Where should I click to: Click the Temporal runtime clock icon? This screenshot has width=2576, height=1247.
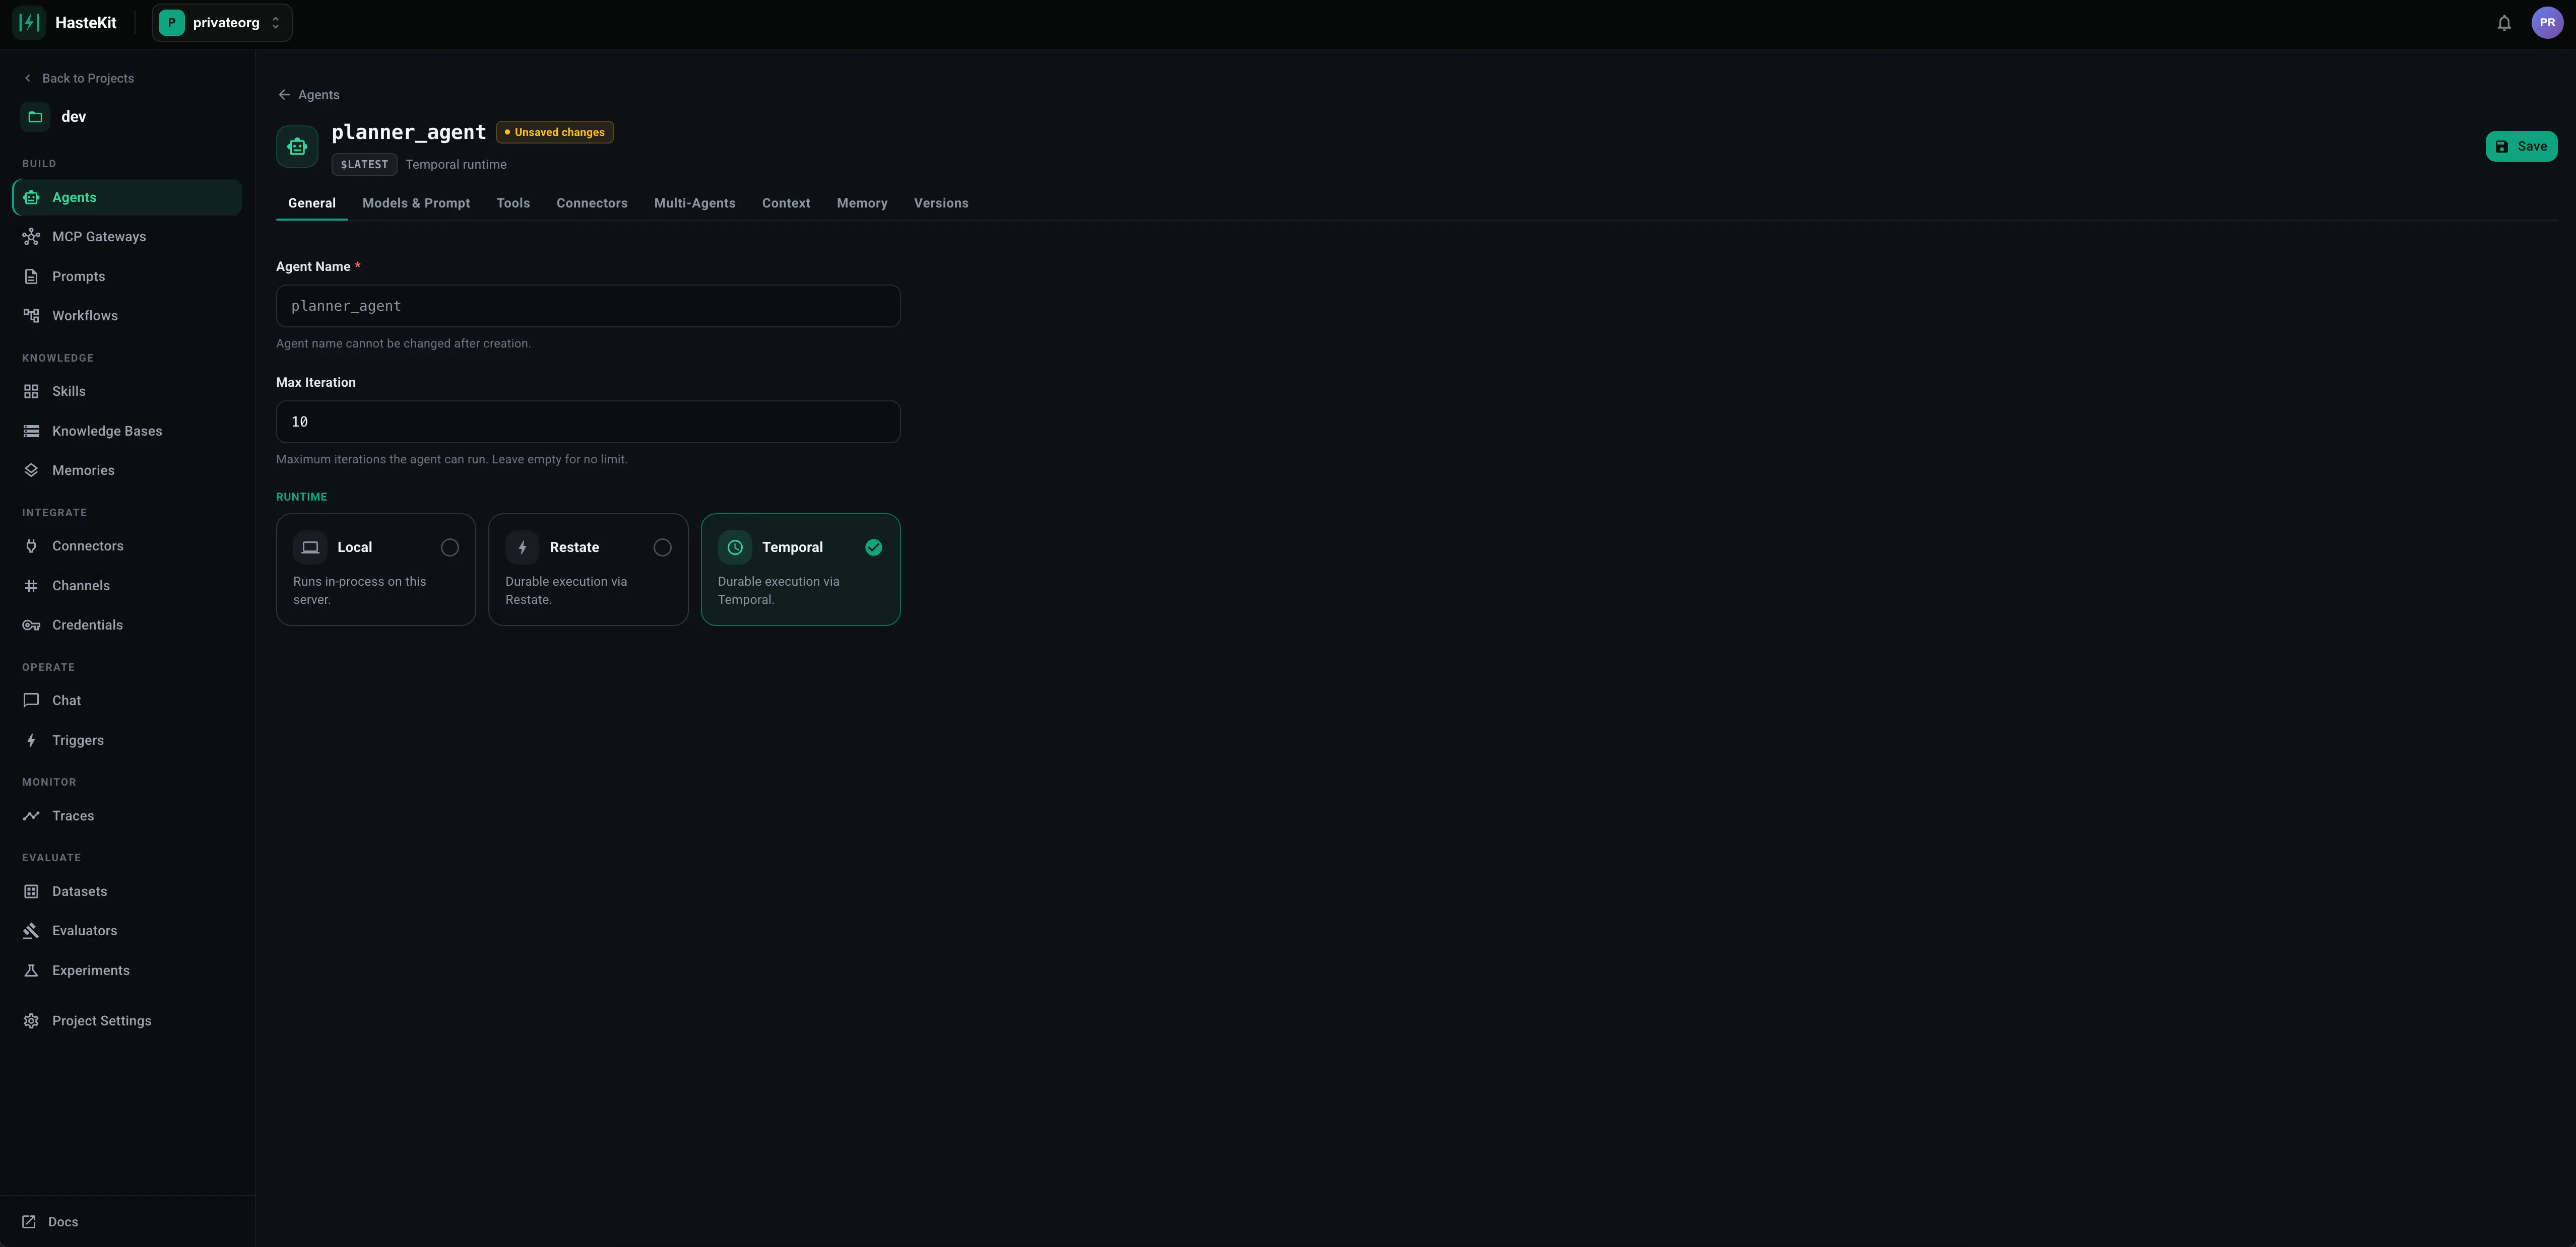(735, 547)
